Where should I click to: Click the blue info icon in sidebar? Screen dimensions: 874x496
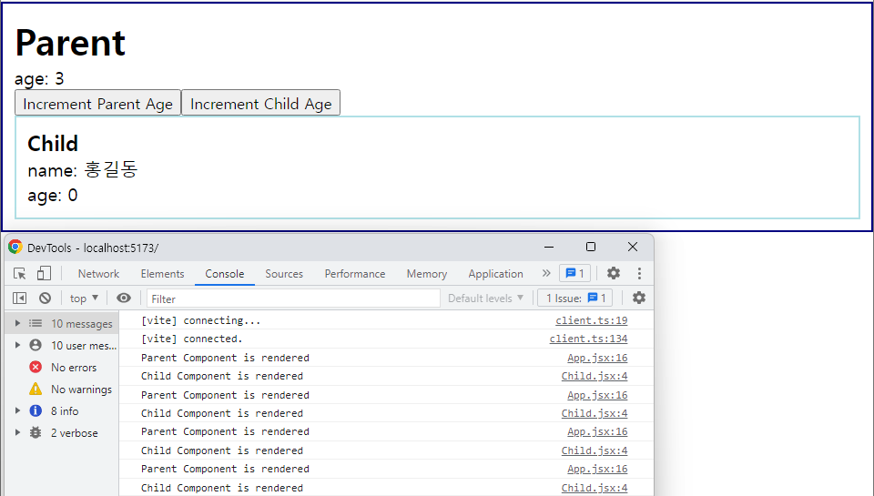(36, 410)
